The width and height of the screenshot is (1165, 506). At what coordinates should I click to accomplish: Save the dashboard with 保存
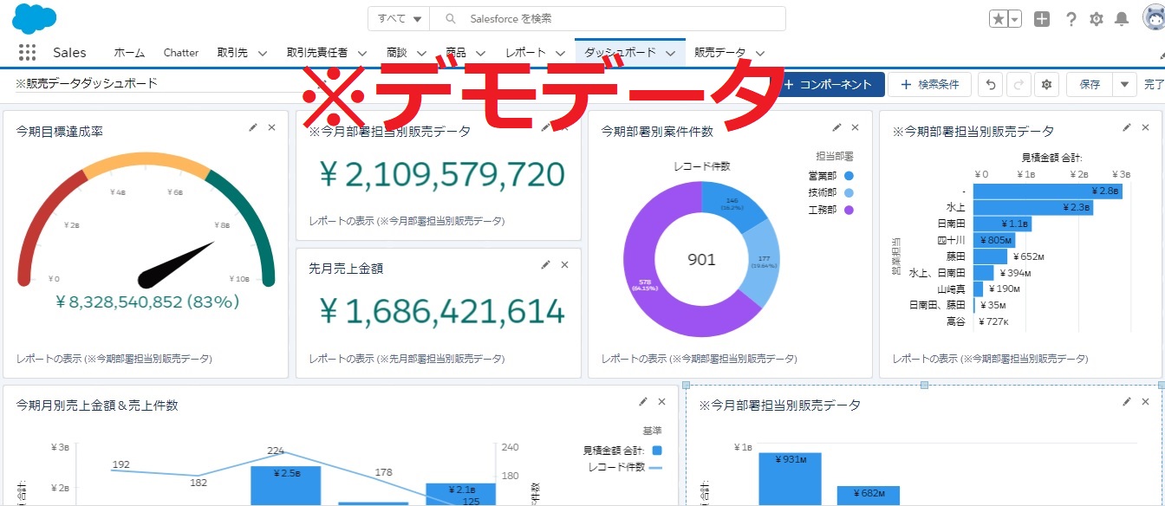coord(1090,84)
